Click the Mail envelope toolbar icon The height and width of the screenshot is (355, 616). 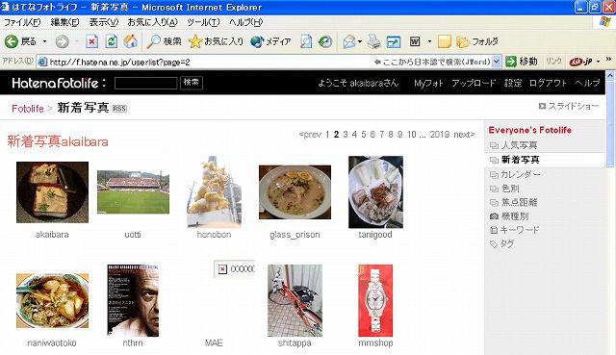coord(348,41)
